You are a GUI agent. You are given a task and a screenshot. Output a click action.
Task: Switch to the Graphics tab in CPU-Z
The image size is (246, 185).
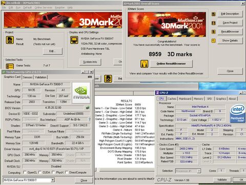tap(221, 99)
